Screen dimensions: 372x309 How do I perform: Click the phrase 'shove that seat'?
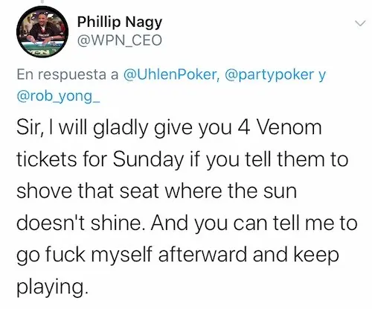[x=88, y=191]
